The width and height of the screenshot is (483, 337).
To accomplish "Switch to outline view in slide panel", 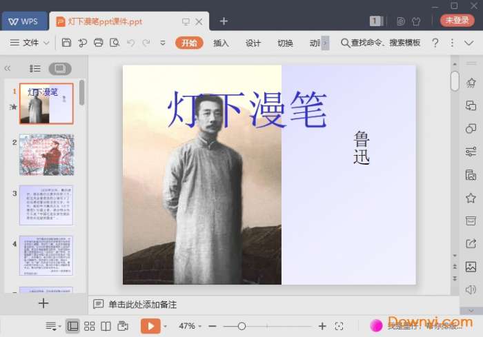I will [35, 69].
